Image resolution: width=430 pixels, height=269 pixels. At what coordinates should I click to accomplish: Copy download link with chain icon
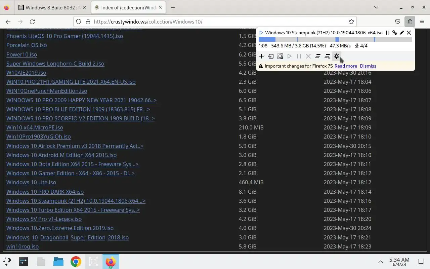[x=395, y=33]
